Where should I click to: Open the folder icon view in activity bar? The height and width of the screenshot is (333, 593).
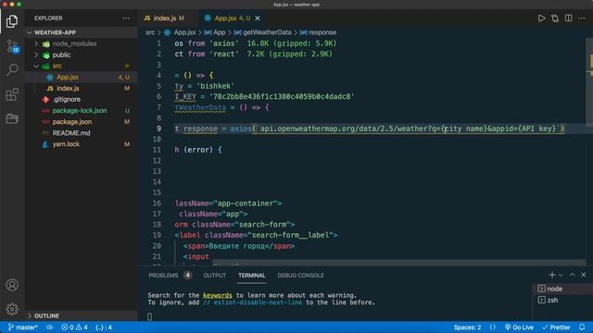pos(12,118)
